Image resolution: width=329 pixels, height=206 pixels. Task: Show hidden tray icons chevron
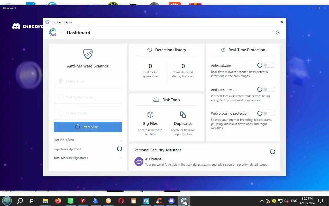[x=262, y=201]
